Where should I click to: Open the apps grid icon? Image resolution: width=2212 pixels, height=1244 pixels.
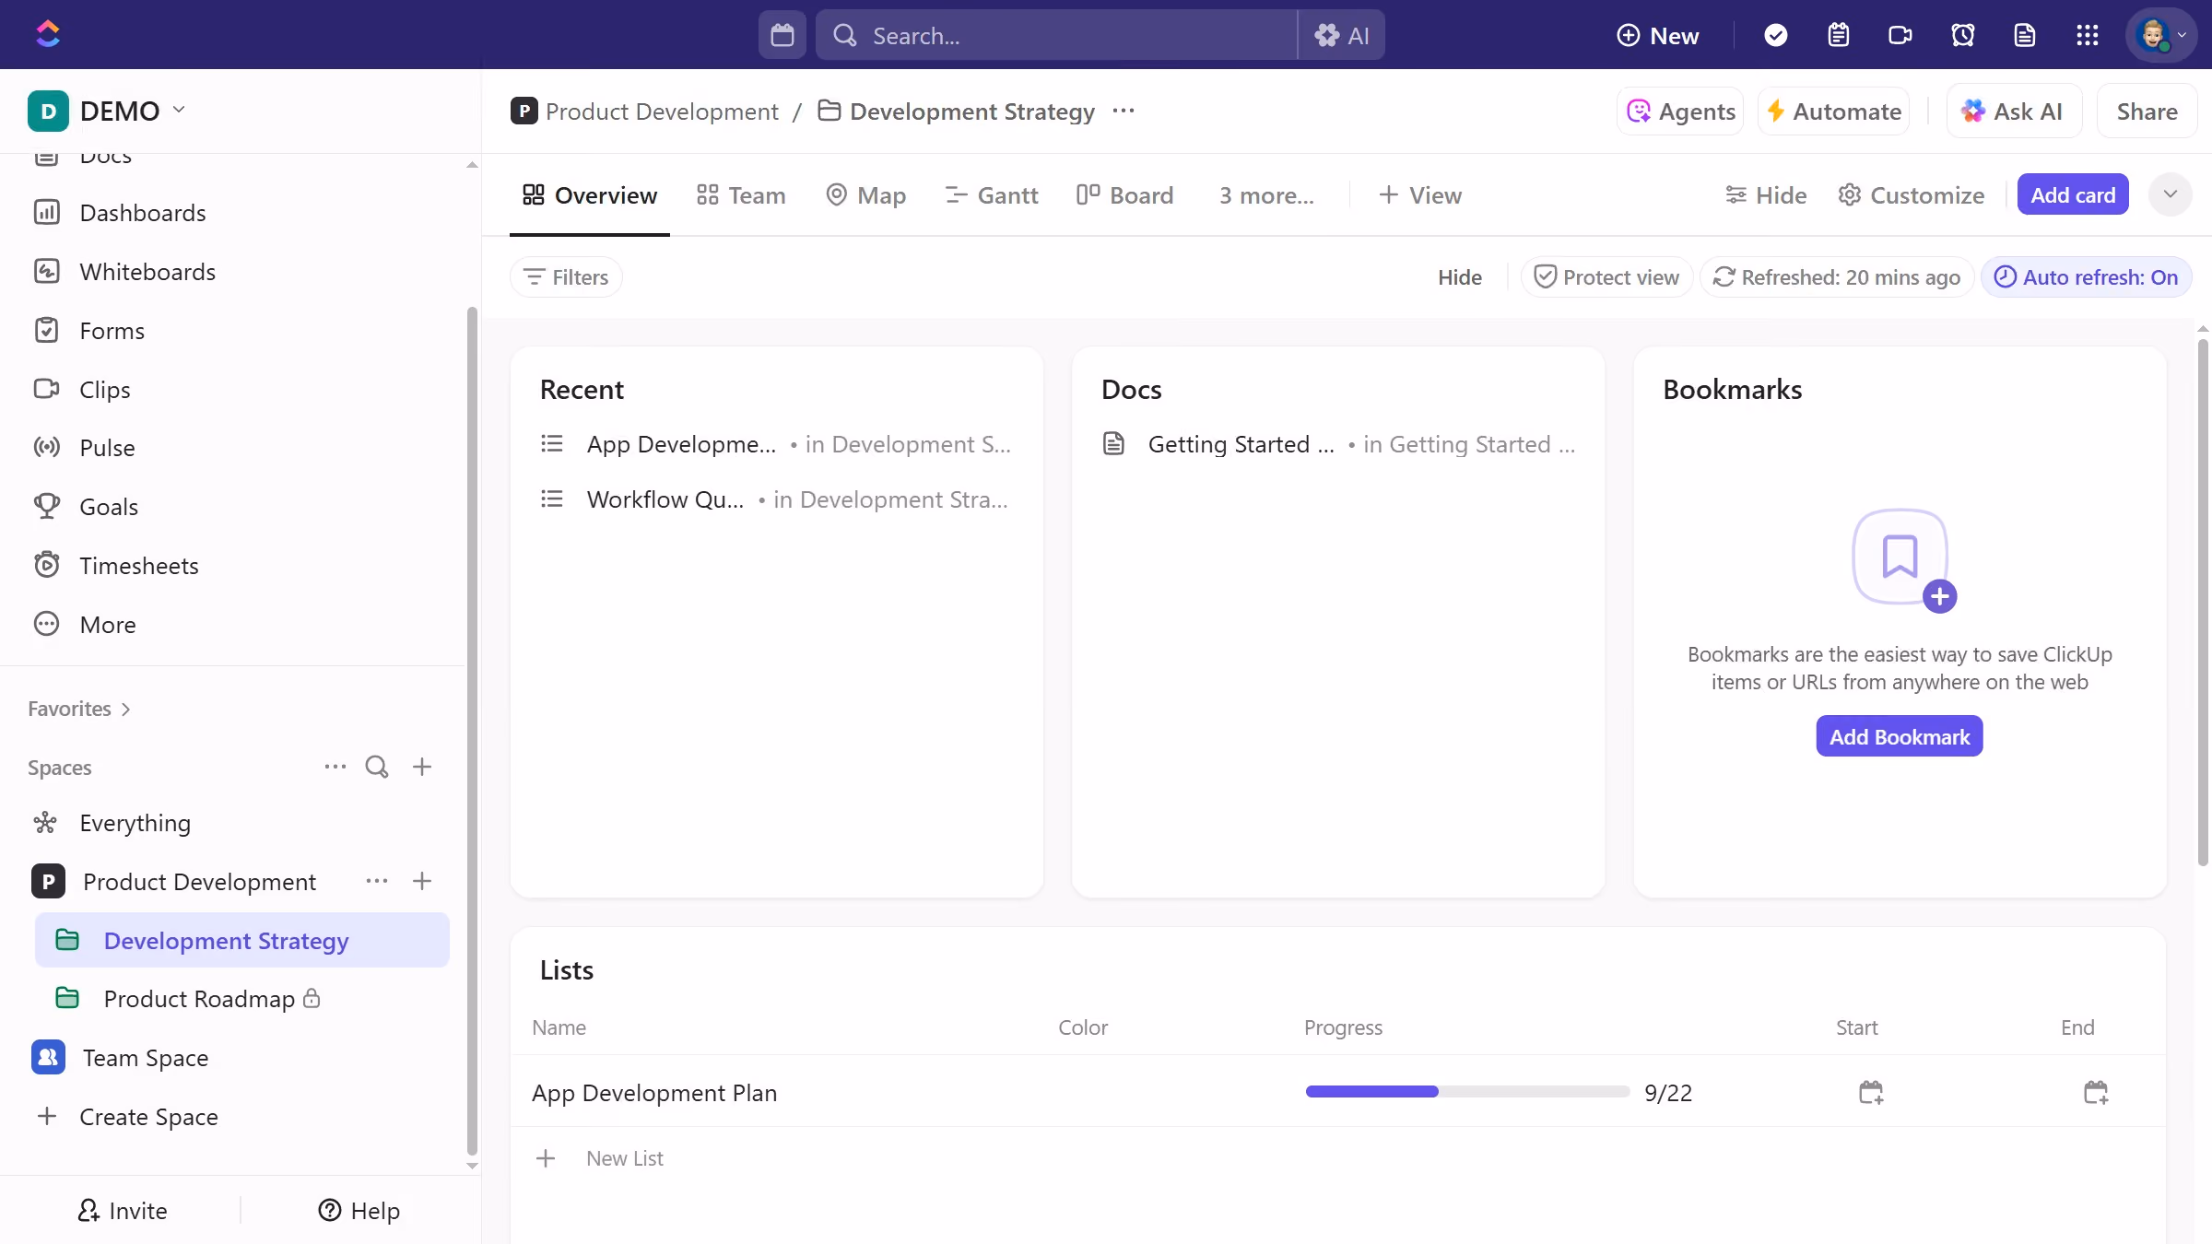[2087, 35]
